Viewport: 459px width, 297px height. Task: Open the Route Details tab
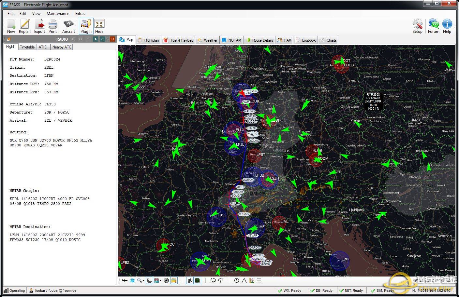259,40
